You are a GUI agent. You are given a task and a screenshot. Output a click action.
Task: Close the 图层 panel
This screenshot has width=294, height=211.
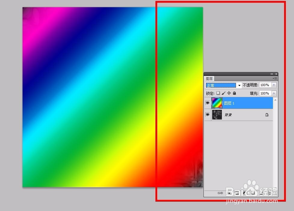coord(276,74)
